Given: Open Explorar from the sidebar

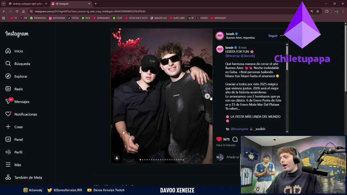Looking at the screenshot, I should pos(16,76).
